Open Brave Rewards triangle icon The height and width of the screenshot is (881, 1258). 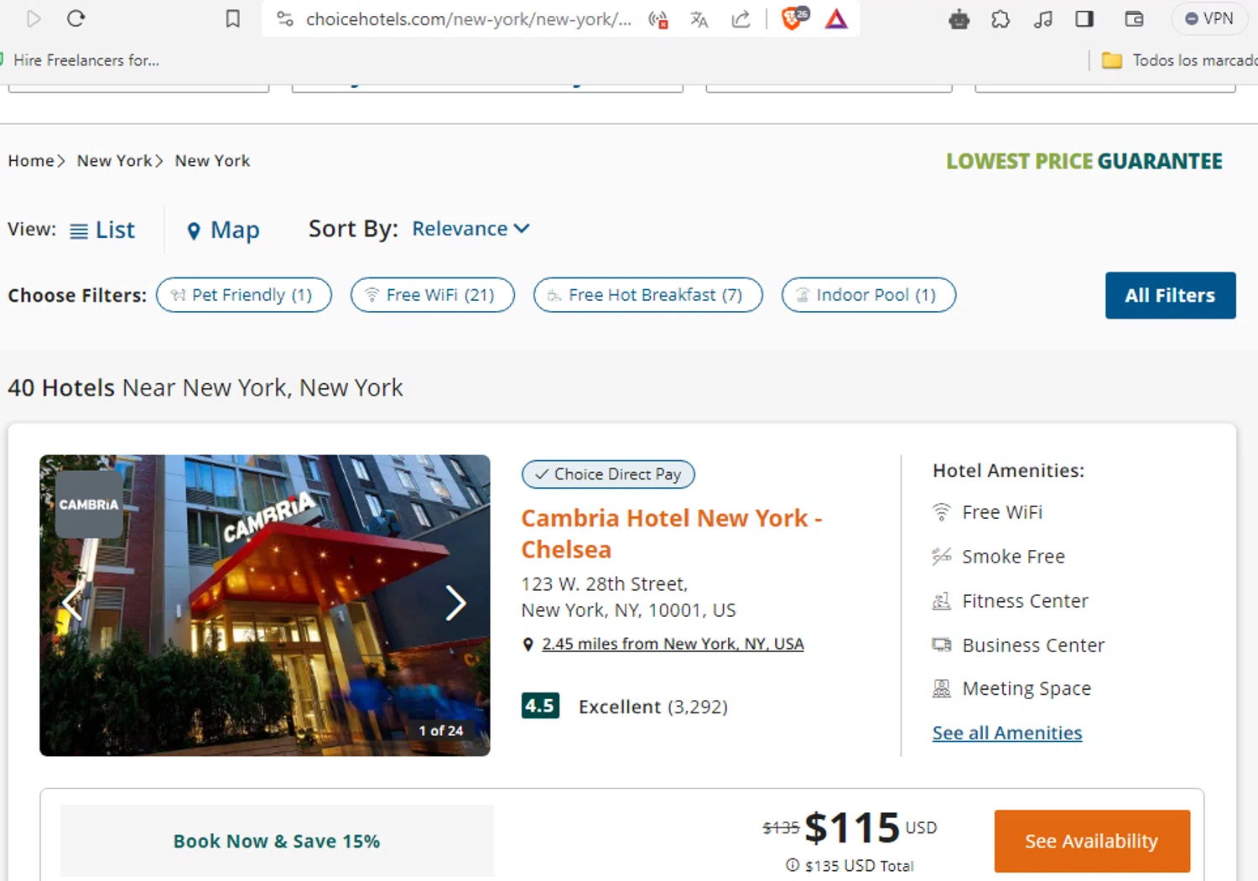tap(836, 18)
